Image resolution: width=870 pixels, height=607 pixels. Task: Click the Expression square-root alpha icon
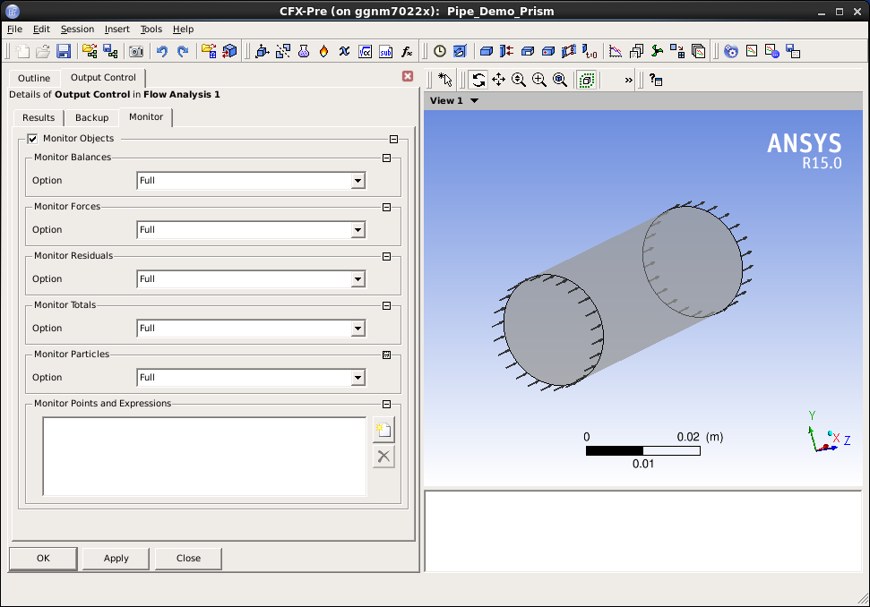(x=365, y=52)
